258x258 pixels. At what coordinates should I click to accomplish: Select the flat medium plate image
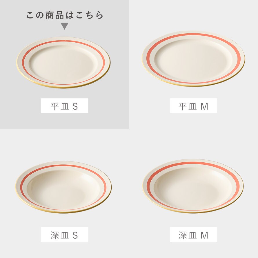point(194,59)
